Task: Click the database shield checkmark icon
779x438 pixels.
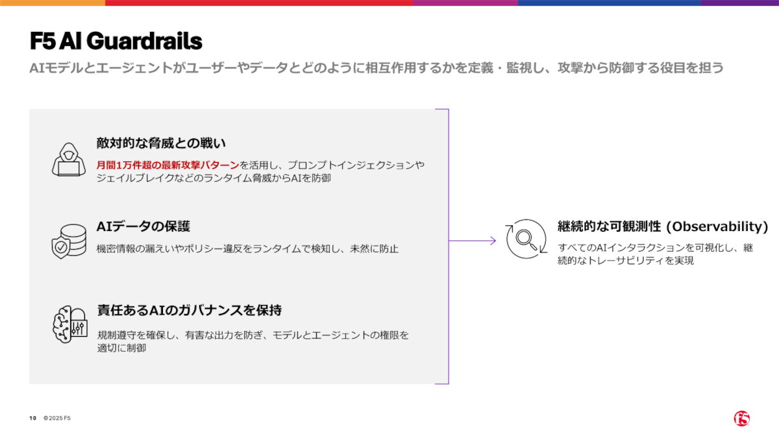Action: coord(69,241)
